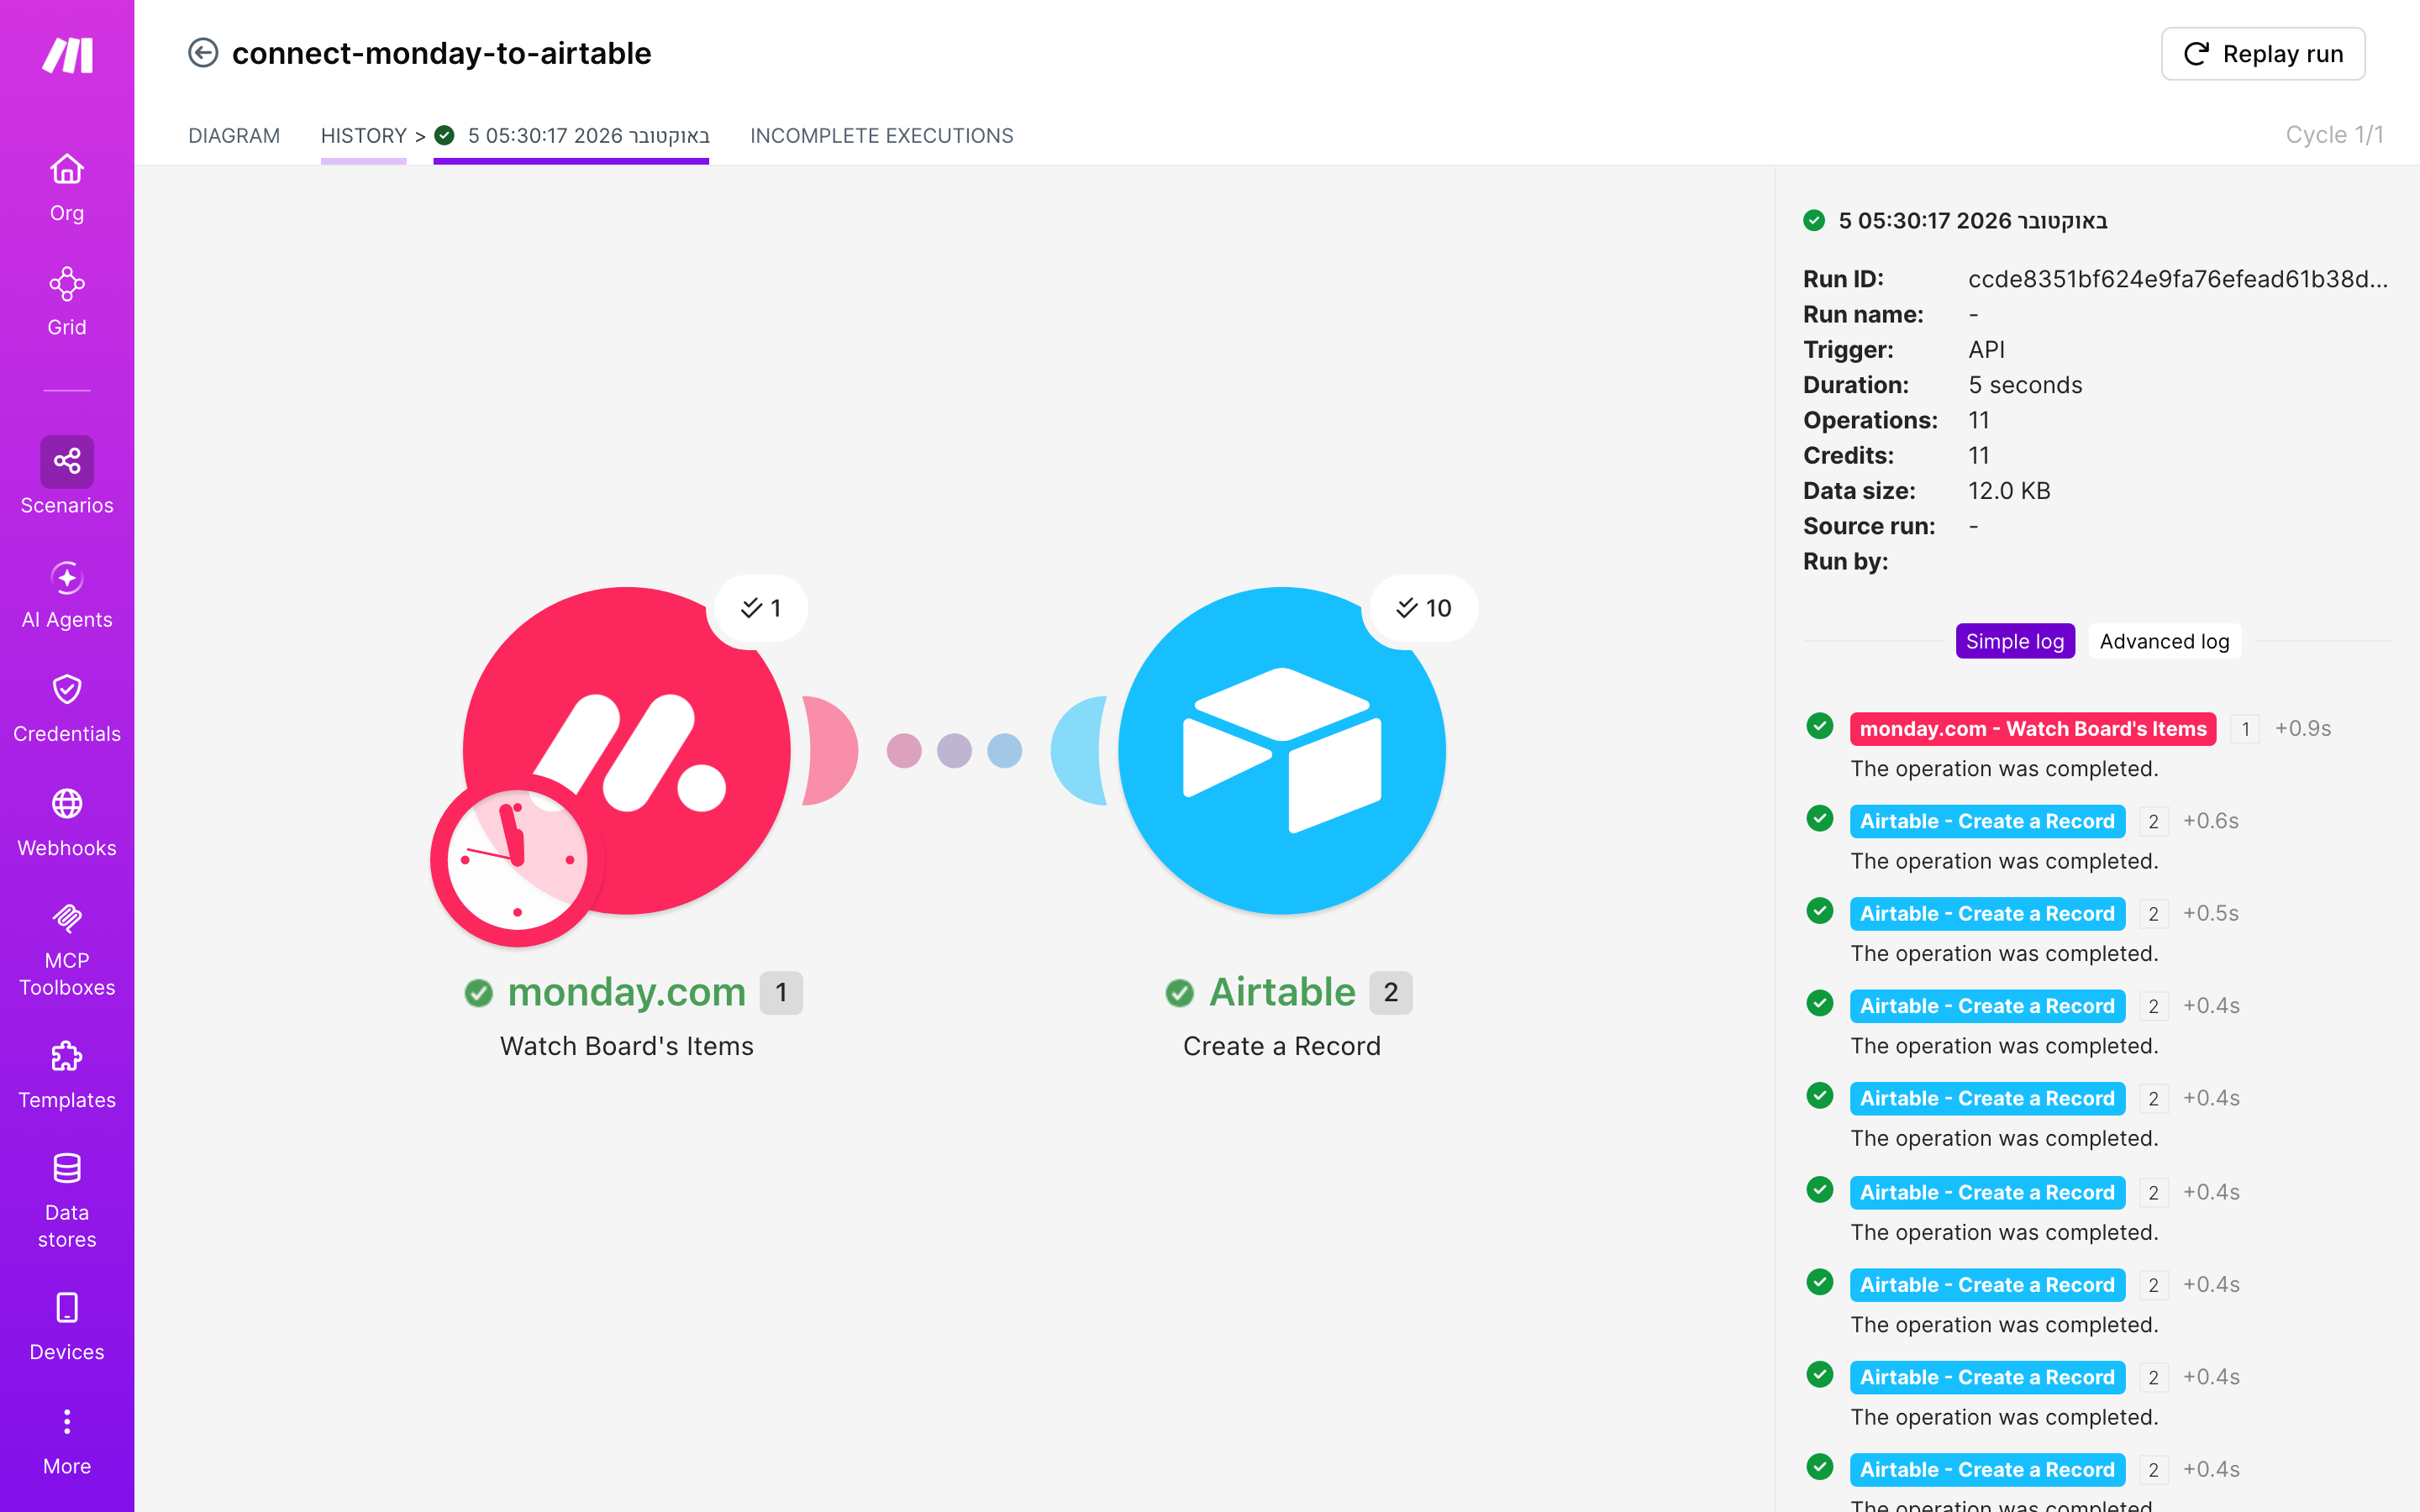This screenshot has width=2420, height=1512.
Task: Click the scenario title connect-monday-to-airtable
Action: point(441,53)
